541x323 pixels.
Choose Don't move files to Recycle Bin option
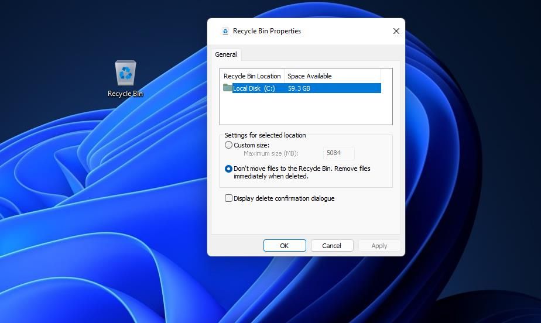pyautogui.click(x=228, y=169)
